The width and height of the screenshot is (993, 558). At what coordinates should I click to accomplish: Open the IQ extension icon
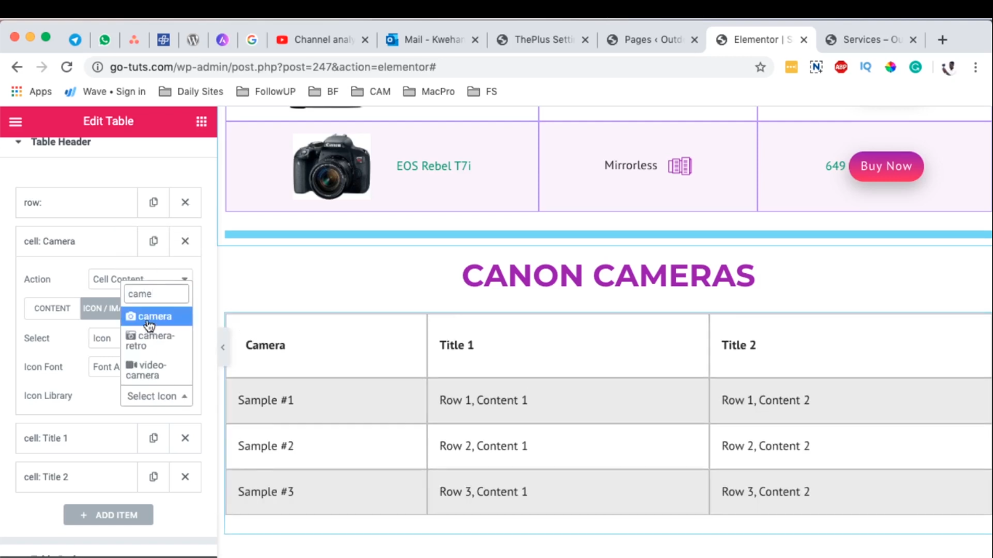[865, 67]
